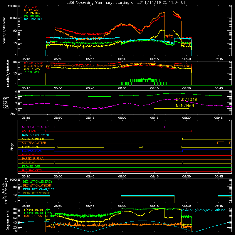235x235 pixels.
Task: Click the REAR_DEC_CHAN/128 legend label
Action: (x=39, y=189)
